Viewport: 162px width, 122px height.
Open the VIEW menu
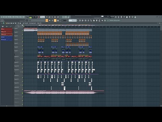pyautogui.click(x=13, y=17)
